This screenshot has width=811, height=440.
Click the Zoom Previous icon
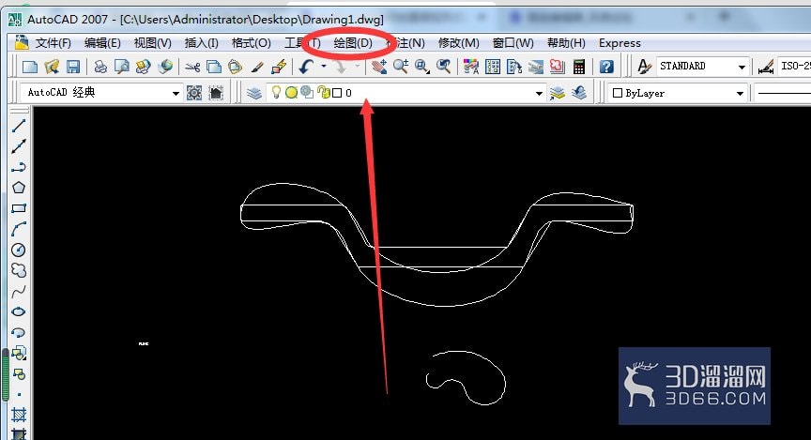[444, 67]
